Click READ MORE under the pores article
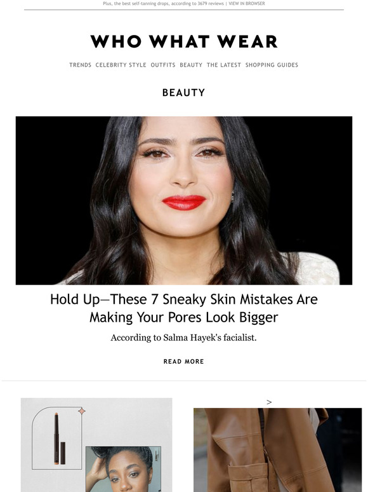 [x=183, y=362]
